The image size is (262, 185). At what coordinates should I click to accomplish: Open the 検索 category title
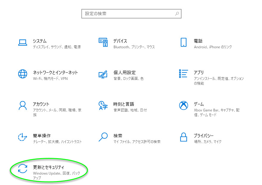tap(118, 136)
